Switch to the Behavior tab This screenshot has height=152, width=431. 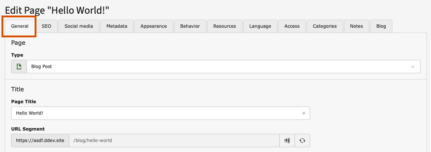coord(190,26)
